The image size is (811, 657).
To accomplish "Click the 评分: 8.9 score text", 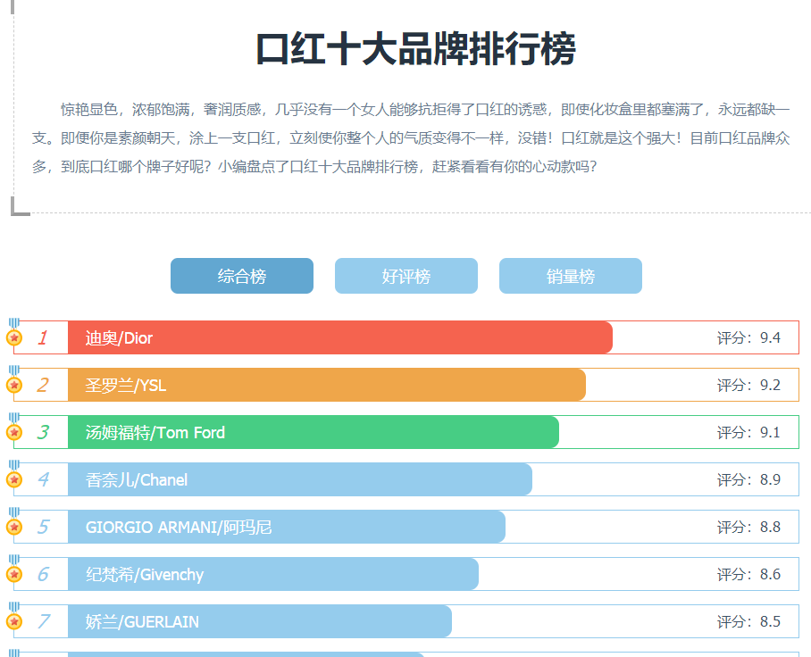I will tap(748, 479).
